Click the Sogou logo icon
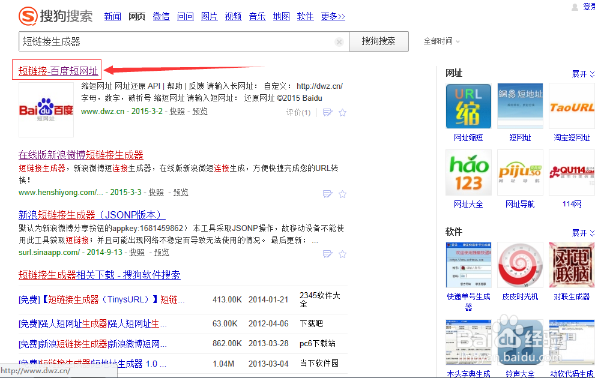The width and height of the screenshot is (595, 378). [28, 16]
